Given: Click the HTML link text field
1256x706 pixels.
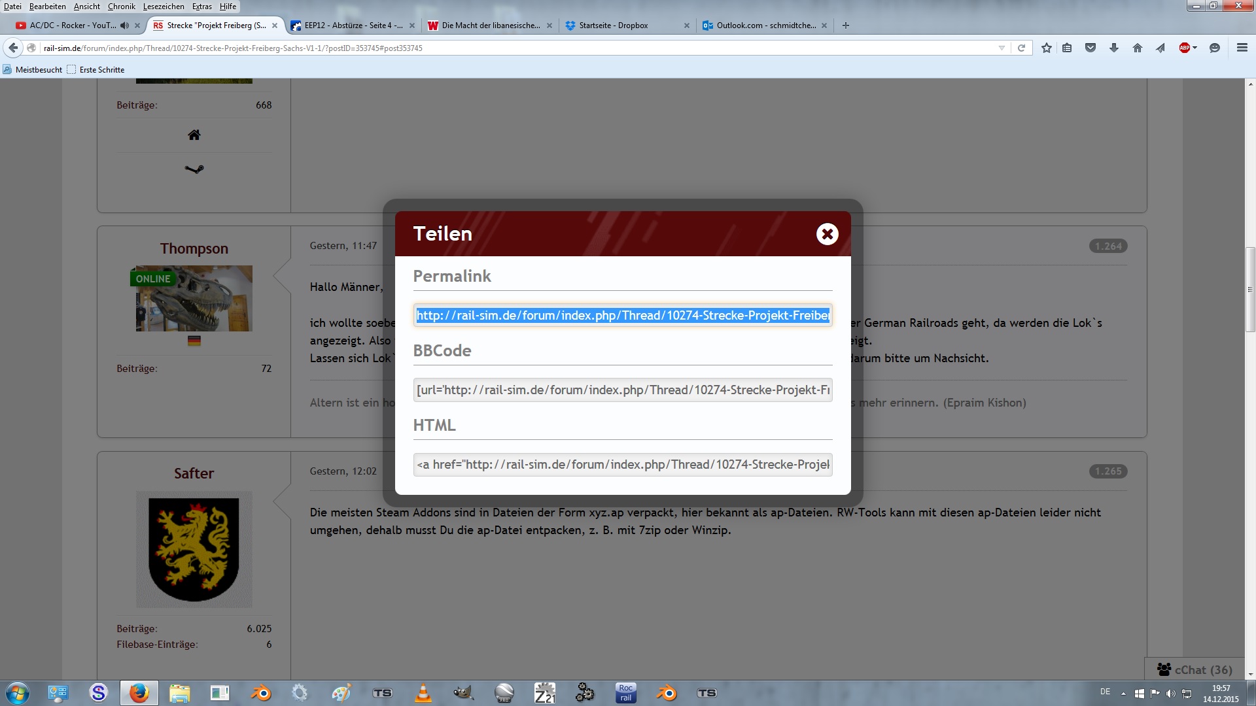Looking at the screenshot, I should [622, 465].
